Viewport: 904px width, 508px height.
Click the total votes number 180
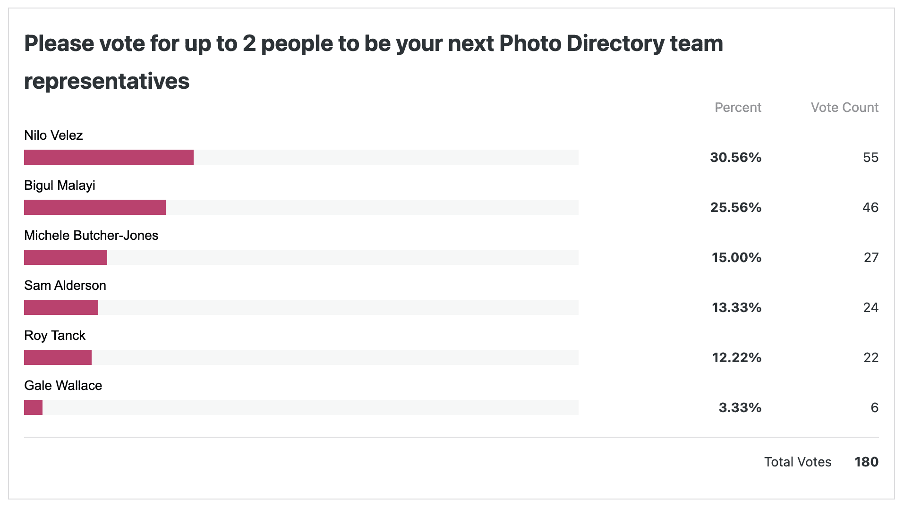coord(866,462)
